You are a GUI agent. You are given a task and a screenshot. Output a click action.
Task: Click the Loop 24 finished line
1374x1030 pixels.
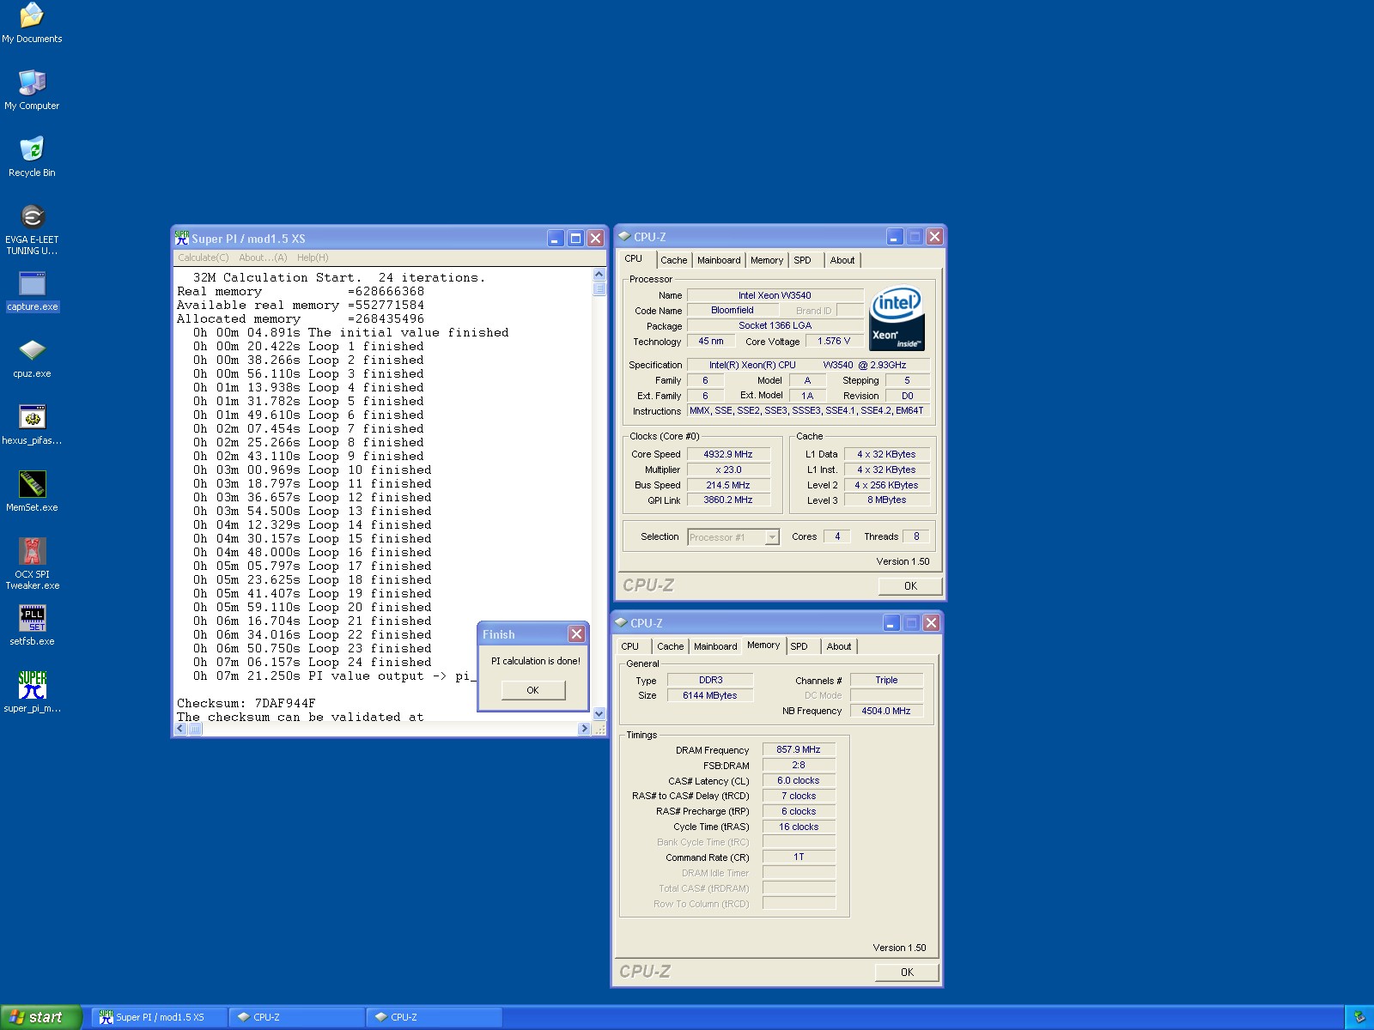tap(313, 662)
